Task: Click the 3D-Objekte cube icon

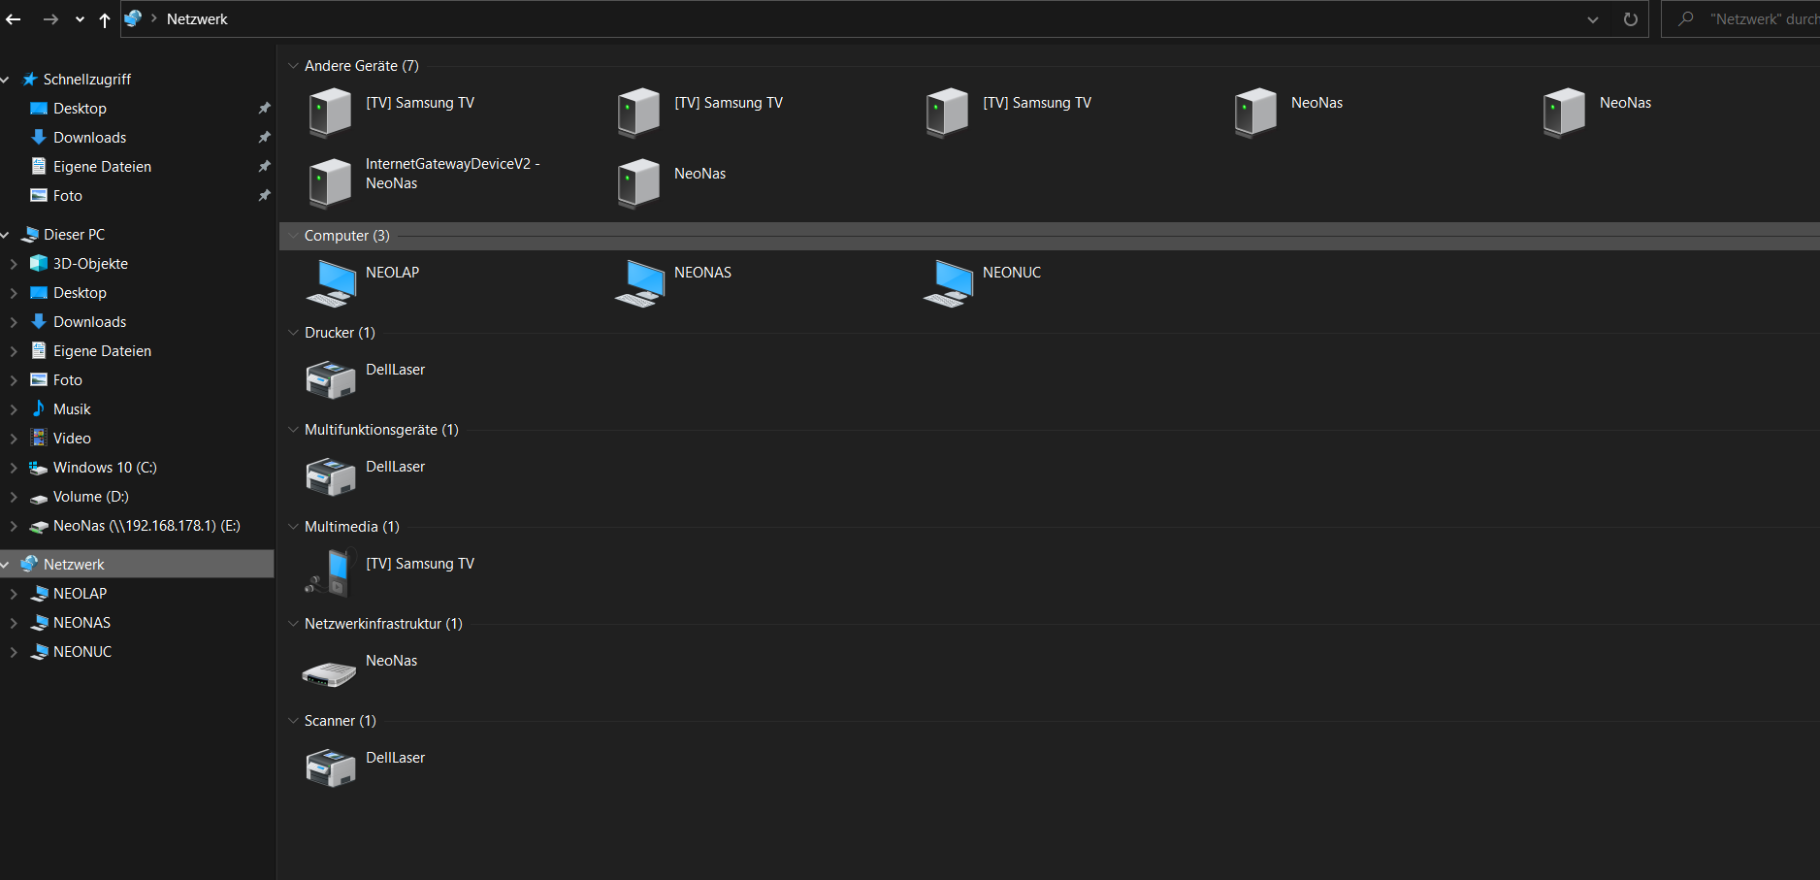Action: 39,263
